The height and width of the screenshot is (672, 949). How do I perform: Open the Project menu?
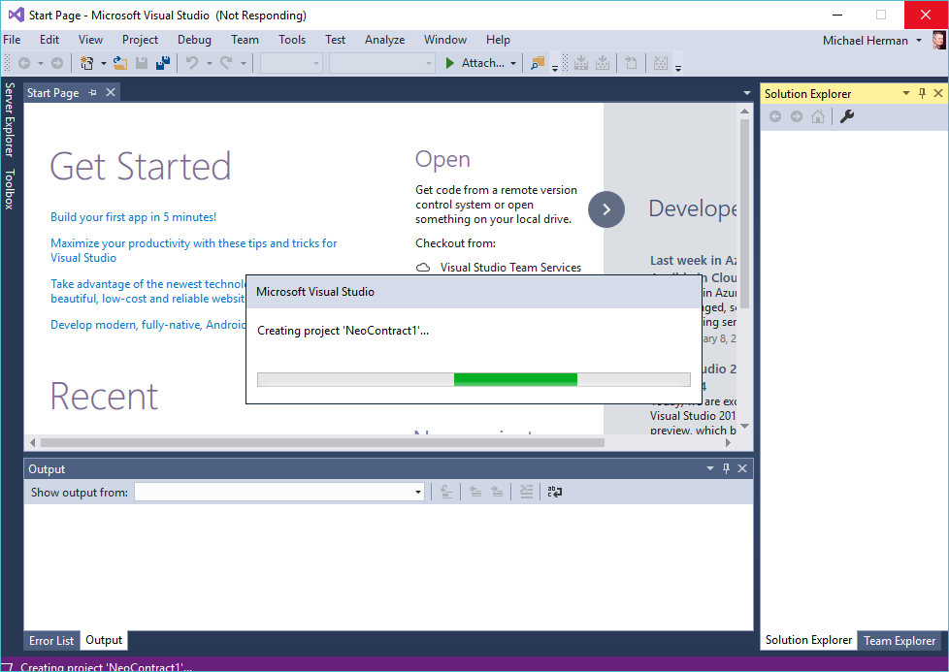coord(140,40)
